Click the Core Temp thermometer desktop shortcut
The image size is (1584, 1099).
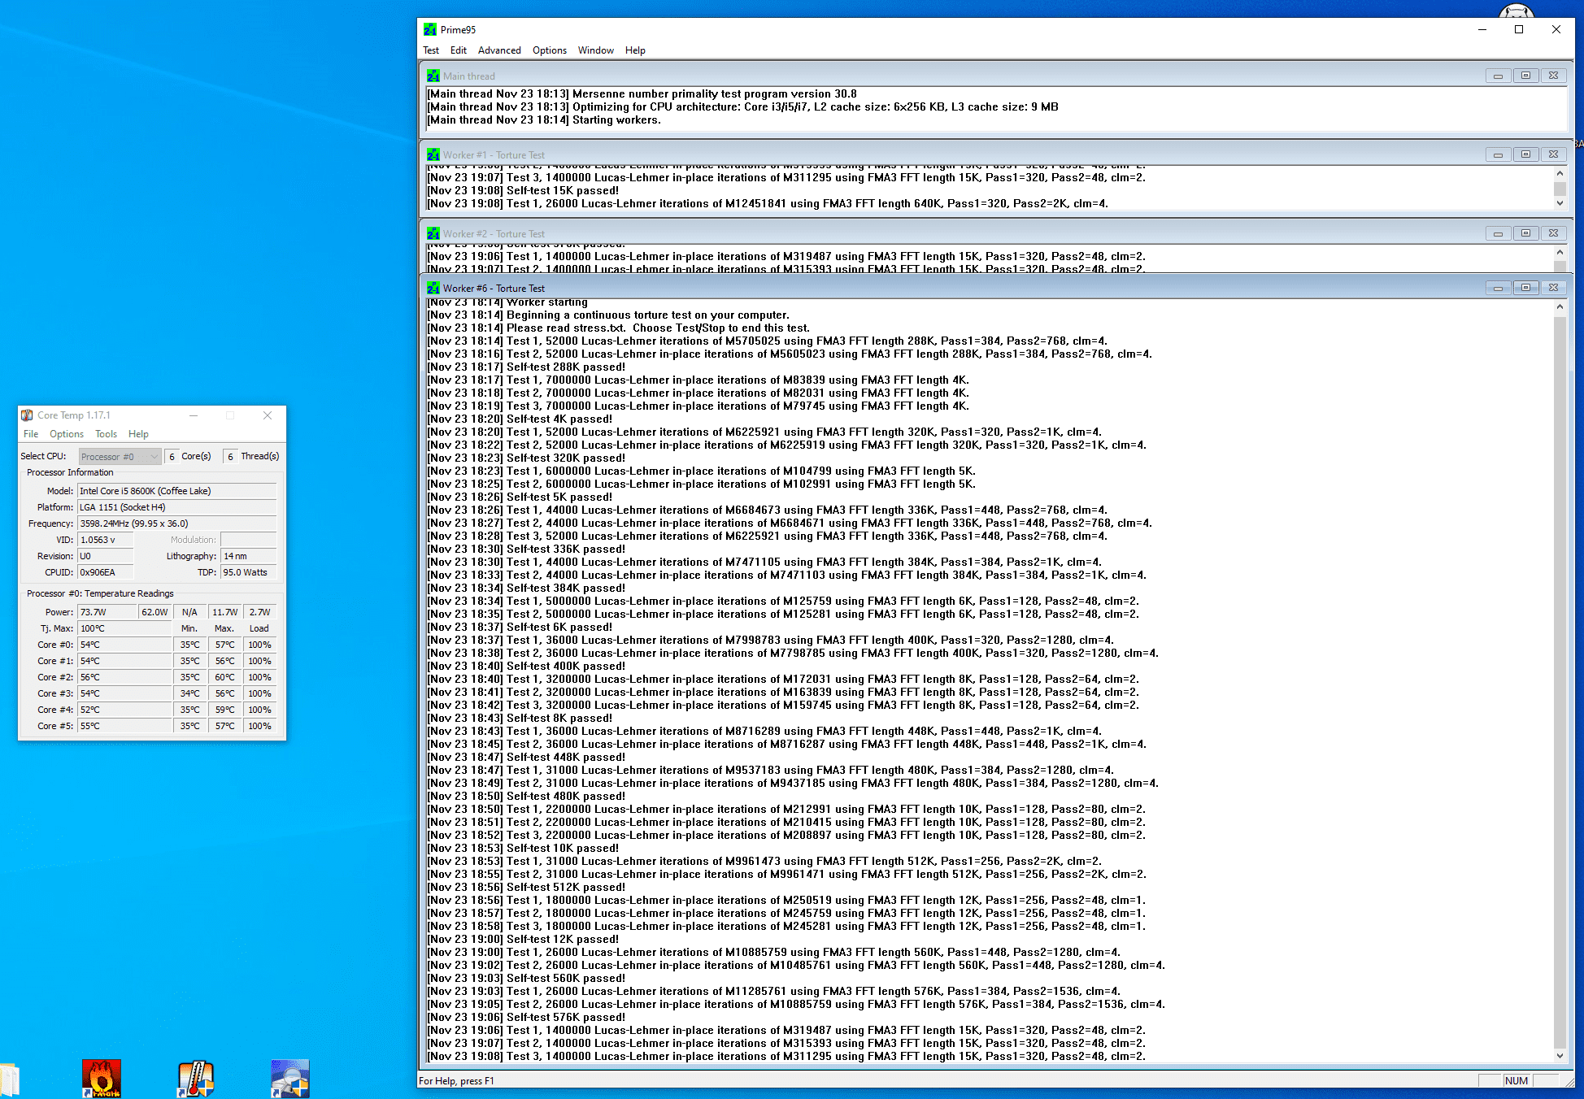pyautogui.click(x=196, y=1078)
